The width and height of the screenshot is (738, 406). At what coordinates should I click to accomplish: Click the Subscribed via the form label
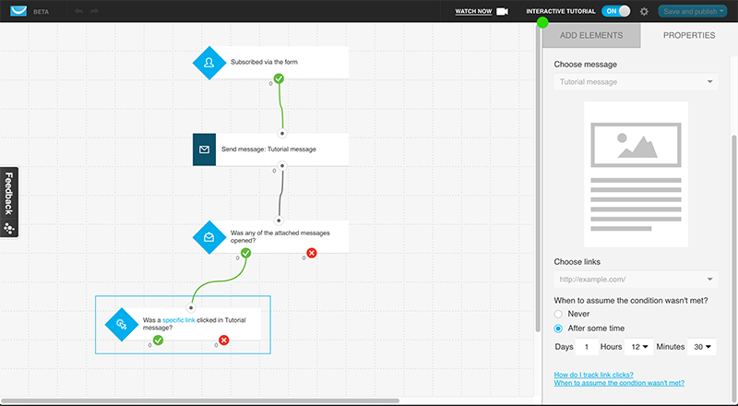tap(264, 62)
